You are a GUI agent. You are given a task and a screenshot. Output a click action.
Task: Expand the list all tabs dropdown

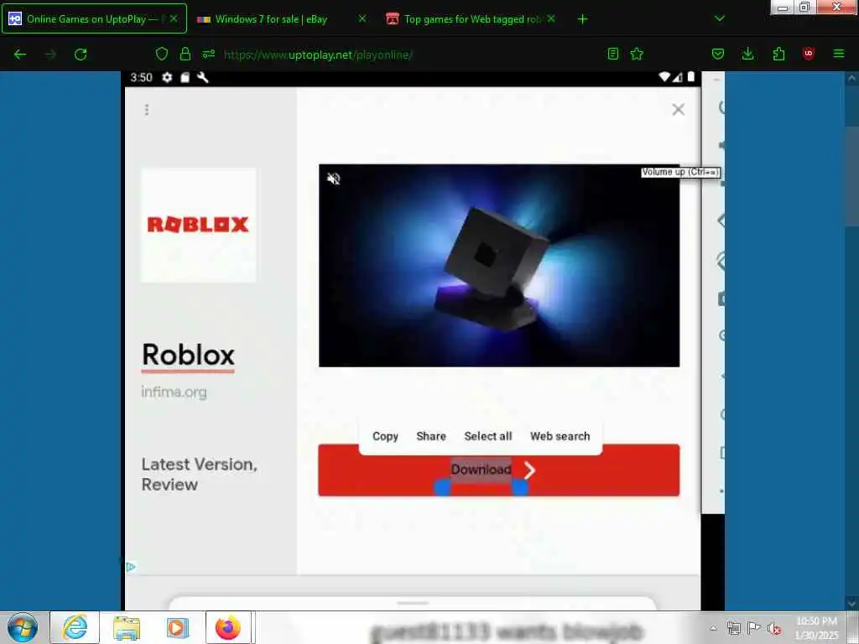click(720, 18)
